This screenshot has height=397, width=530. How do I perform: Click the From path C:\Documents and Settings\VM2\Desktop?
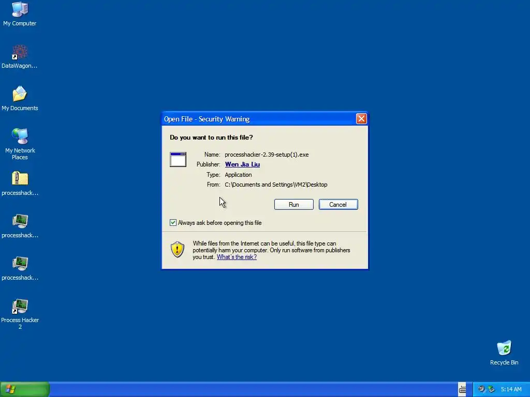(276, 185)
